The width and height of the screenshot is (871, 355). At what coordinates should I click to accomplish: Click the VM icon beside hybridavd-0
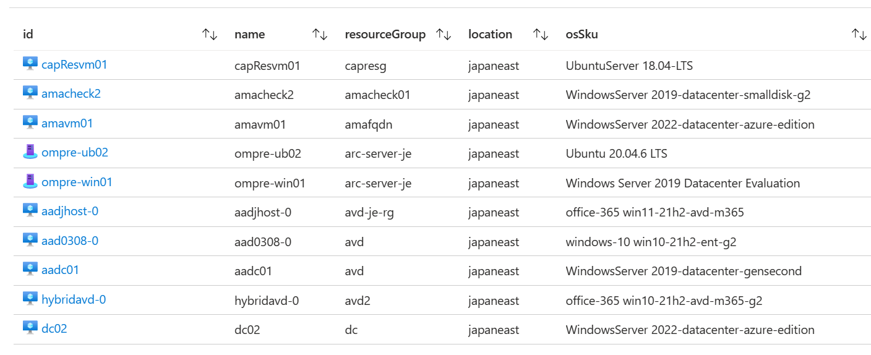pos(30,299)
